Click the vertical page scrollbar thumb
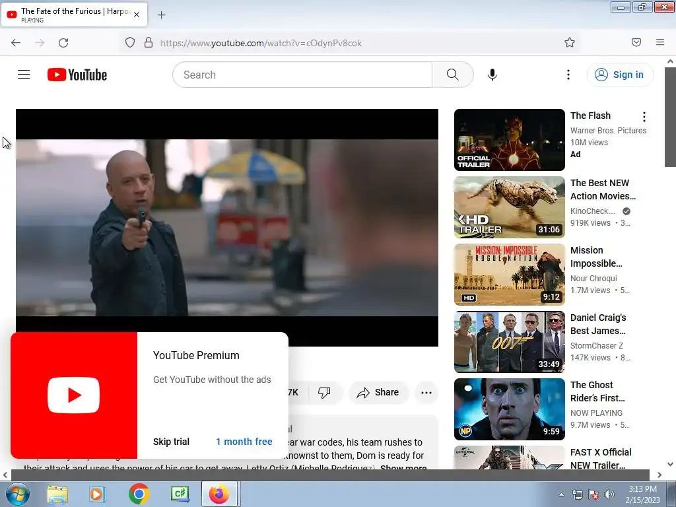 point(670,116)
